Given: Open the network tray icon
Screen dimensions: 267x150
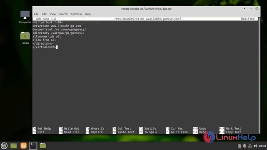Looking at the screenshot, I should click(x=250, y=146).
